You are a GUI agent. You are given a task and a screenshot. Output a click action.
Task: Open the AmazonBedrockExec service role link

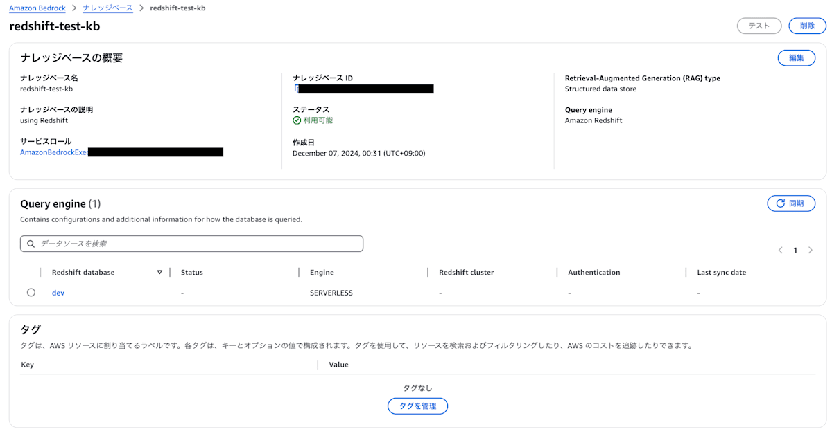(54, 152)
